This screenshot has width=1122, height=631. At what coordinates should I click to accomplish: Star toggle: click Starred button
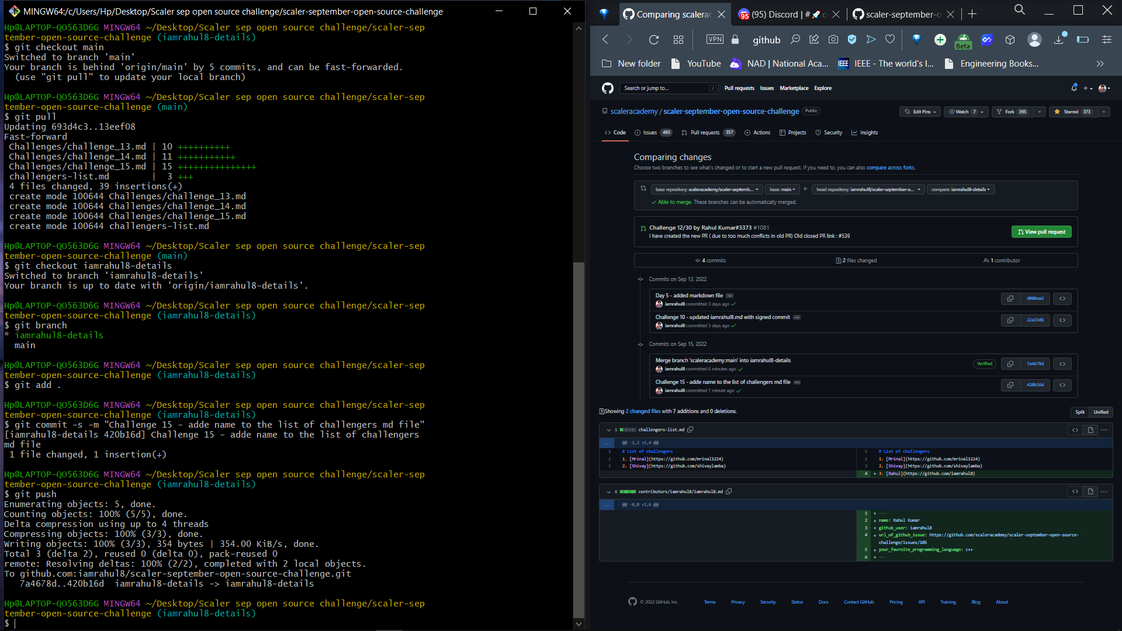click(1072, 112)
